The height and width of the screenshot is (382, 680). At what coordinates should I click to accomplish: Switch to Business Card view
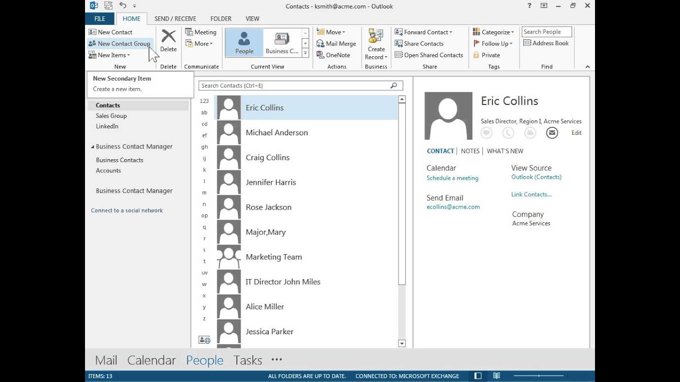282,43
